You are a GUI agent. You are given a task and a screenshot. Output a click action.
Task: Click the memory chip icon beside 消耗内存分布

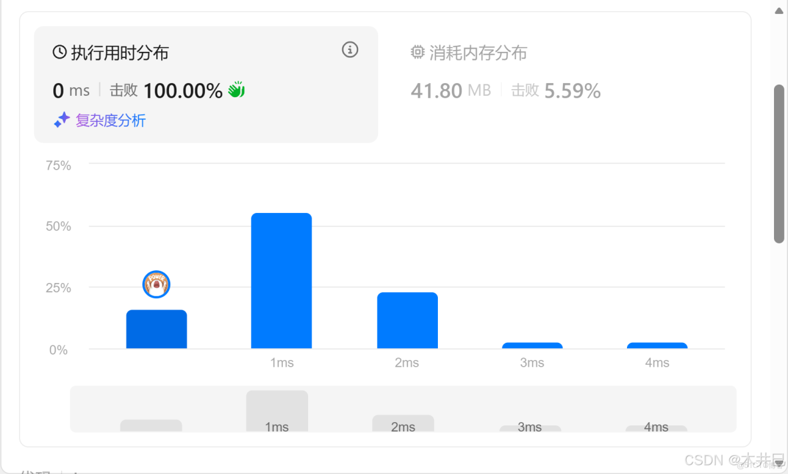(418, 53)
